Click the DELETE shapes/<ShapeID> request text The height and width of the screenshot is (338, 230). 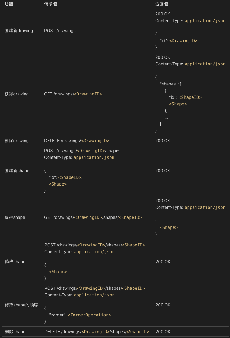(x=97, y=332)
